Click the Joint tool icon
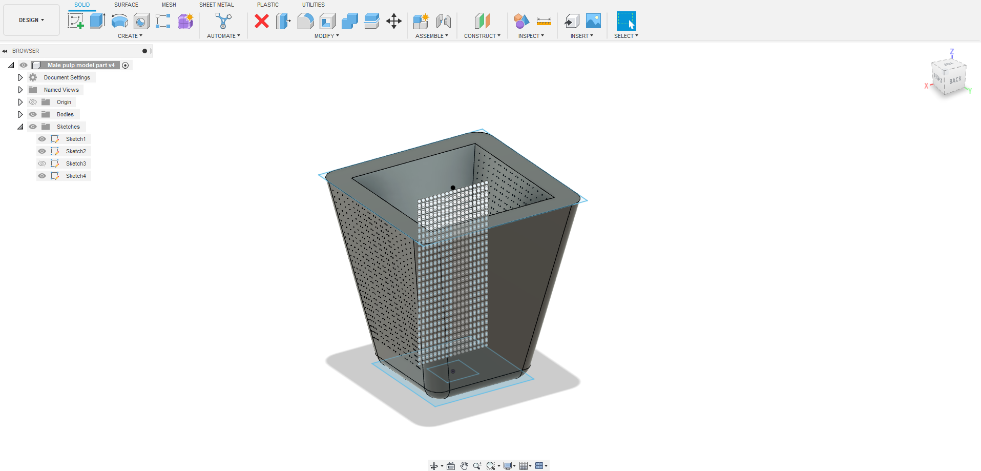Image resolution: width=981 pixels, height=471 pixels. [x=444, y=21]
